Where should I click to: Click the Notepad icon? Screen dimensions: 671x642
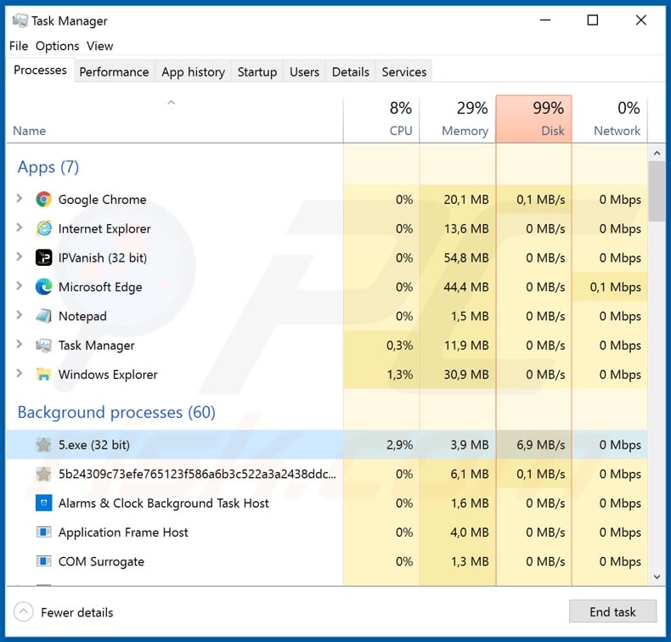point(43,316)
